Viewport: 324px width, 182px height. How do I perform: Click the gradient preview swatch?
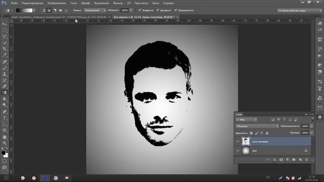pyautogui.click(x=24, y=10)
